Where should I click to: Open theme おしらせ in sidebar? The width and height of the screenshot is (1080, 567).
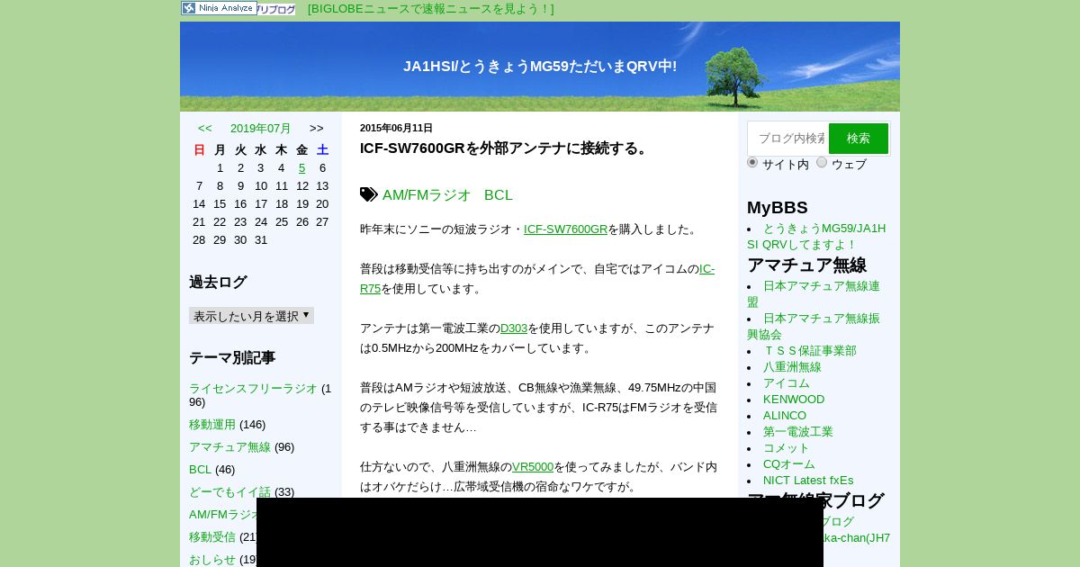(x=212, y=559)
